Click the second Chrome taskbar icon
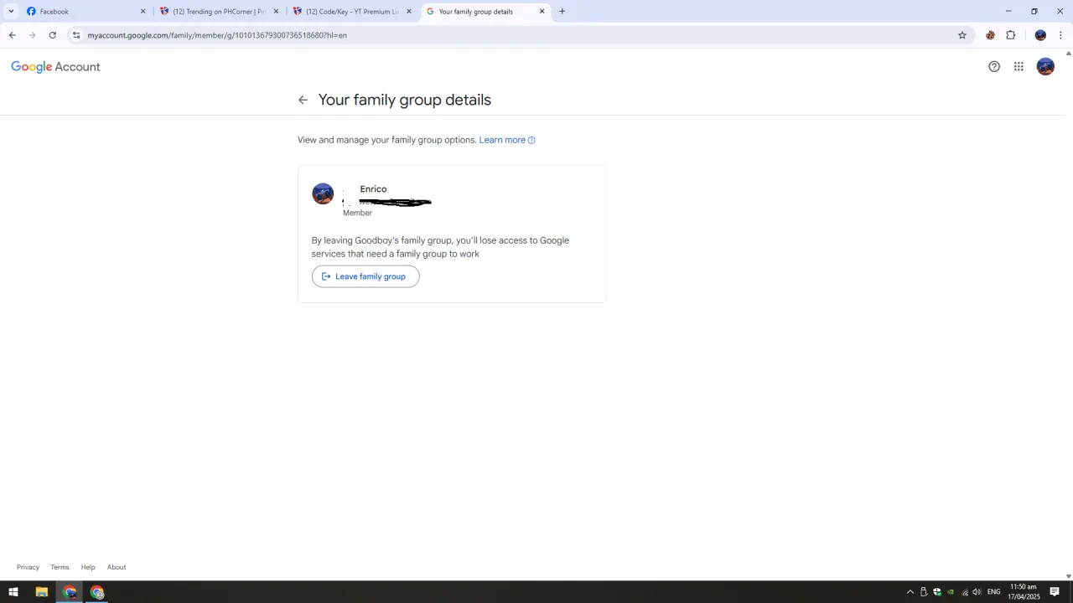Screen dimensions: 1073x603 point(97,592)
